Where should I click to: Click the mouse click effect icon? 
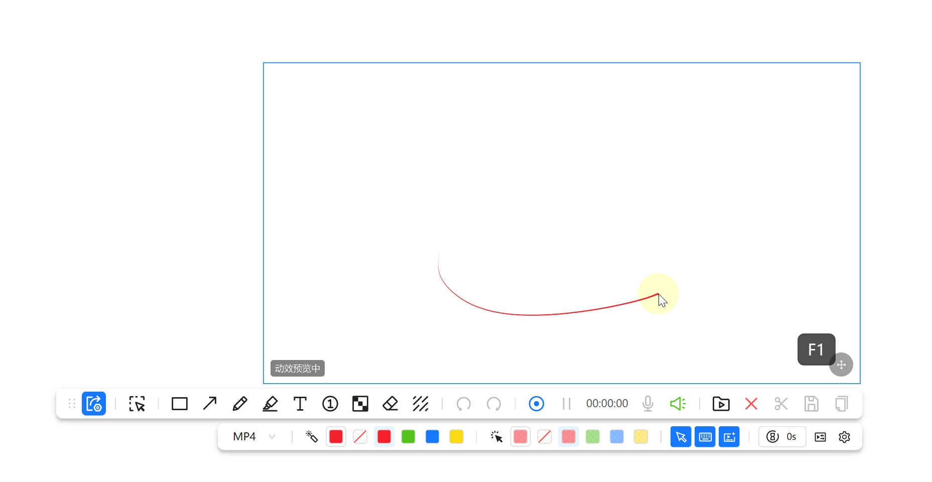tap(496, 437)
